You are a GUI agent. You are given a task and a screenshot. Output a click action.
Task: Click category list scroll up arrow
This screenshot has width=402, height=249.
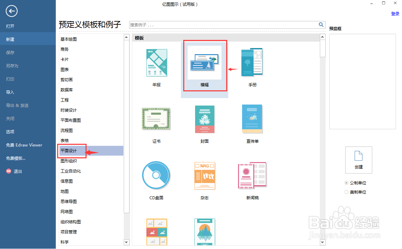click(126, 37)
